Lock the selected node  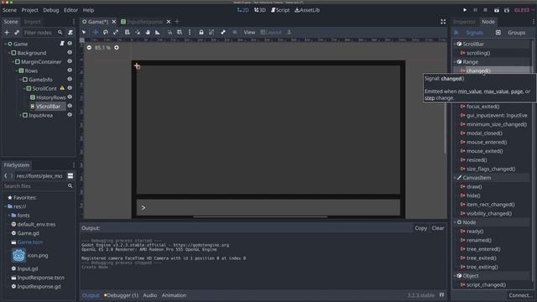(x=201, y=32)
